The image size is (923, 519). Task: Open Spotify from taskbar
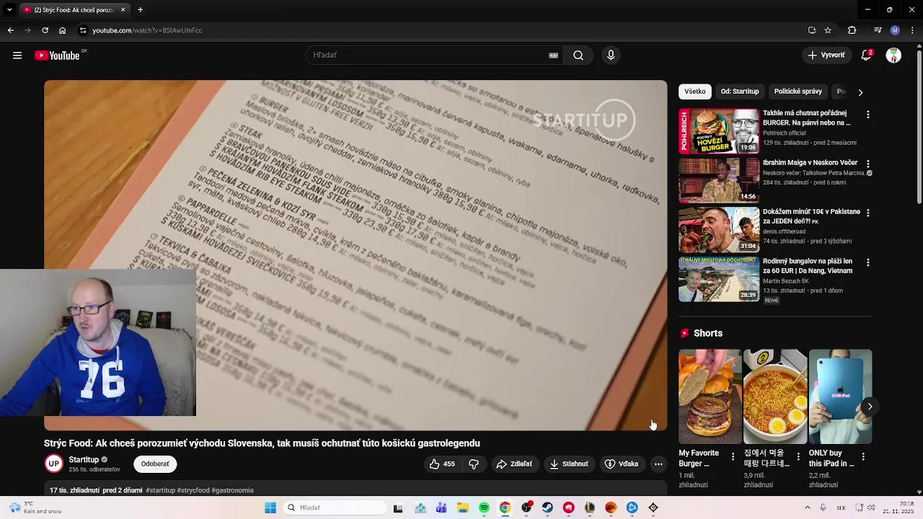[484, 508]
